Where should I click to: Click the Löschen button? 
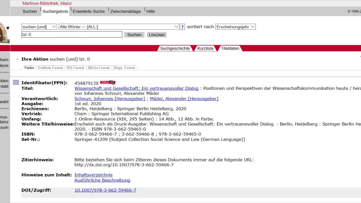point(156,35)
